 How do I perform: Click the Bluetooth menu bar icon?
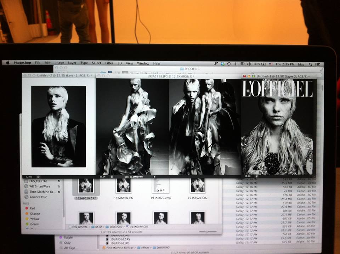(236, 64)
